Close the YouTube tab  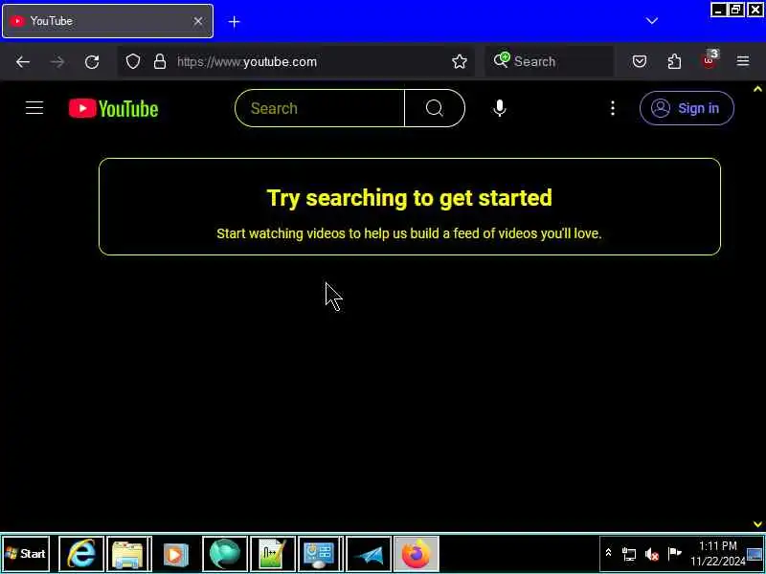click(x=198, y=21)
